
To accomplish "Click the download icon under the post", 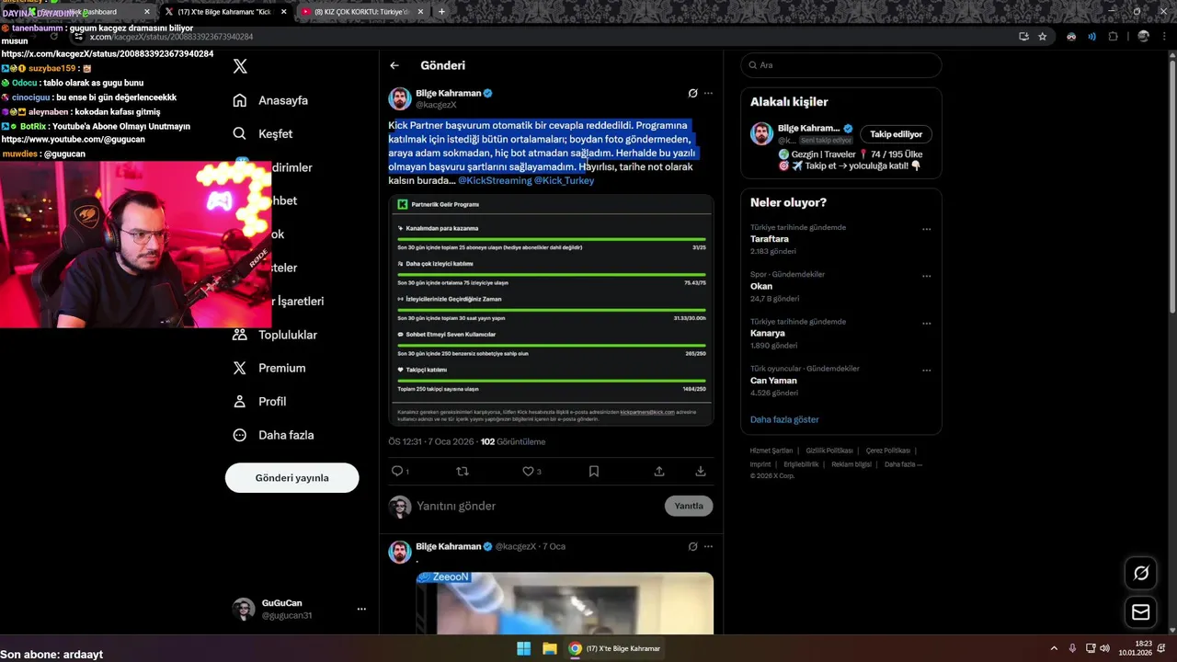I will (x=701, y=471).
